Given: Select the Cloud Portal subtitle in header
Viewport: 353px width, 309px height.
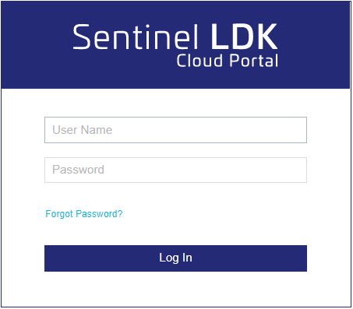Looking at the screenshot, I should (228, 61).
